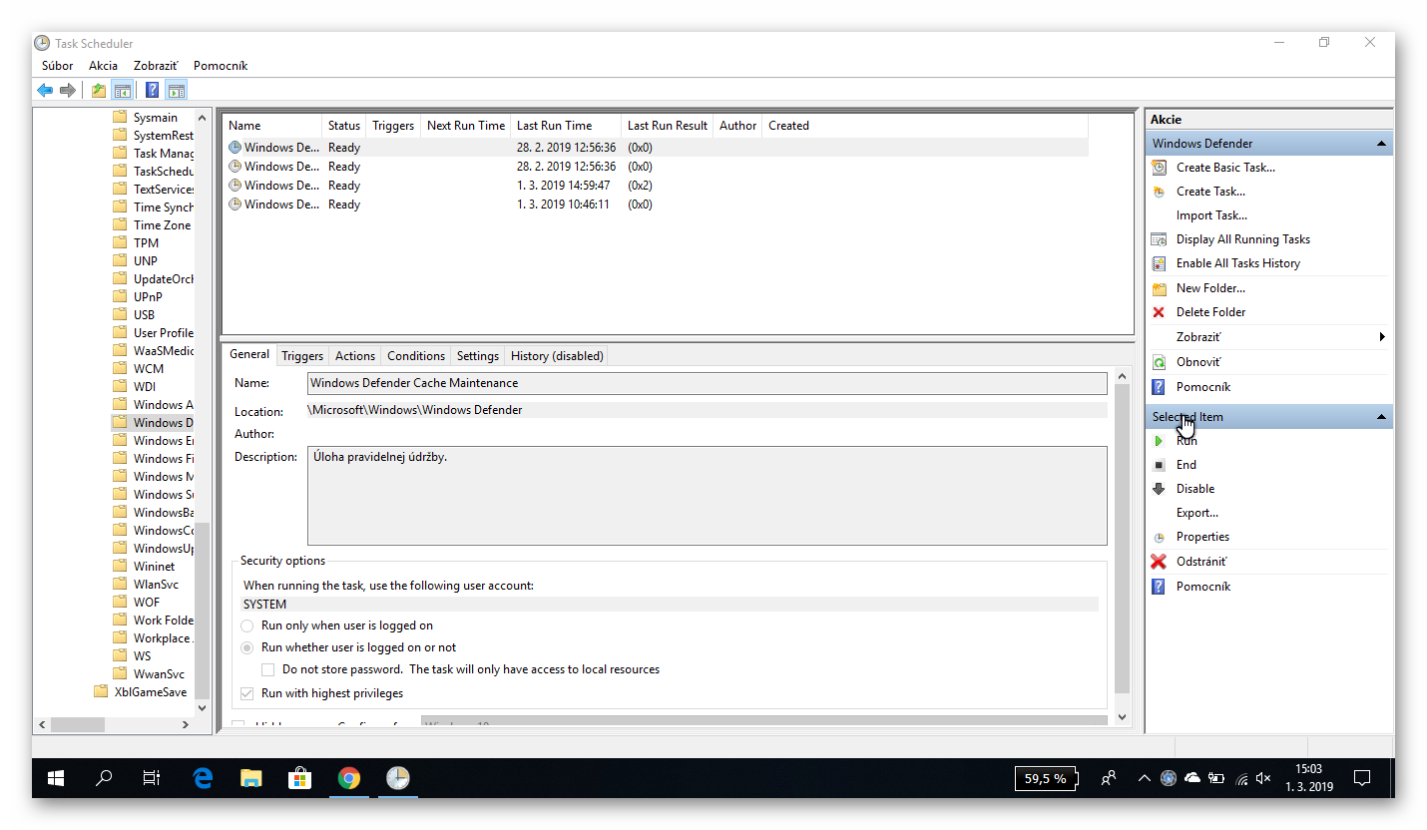Click the muted speaker volume tray icon
The height and width of the screenshot is (830, 1427).
(x=1263, y=778)
